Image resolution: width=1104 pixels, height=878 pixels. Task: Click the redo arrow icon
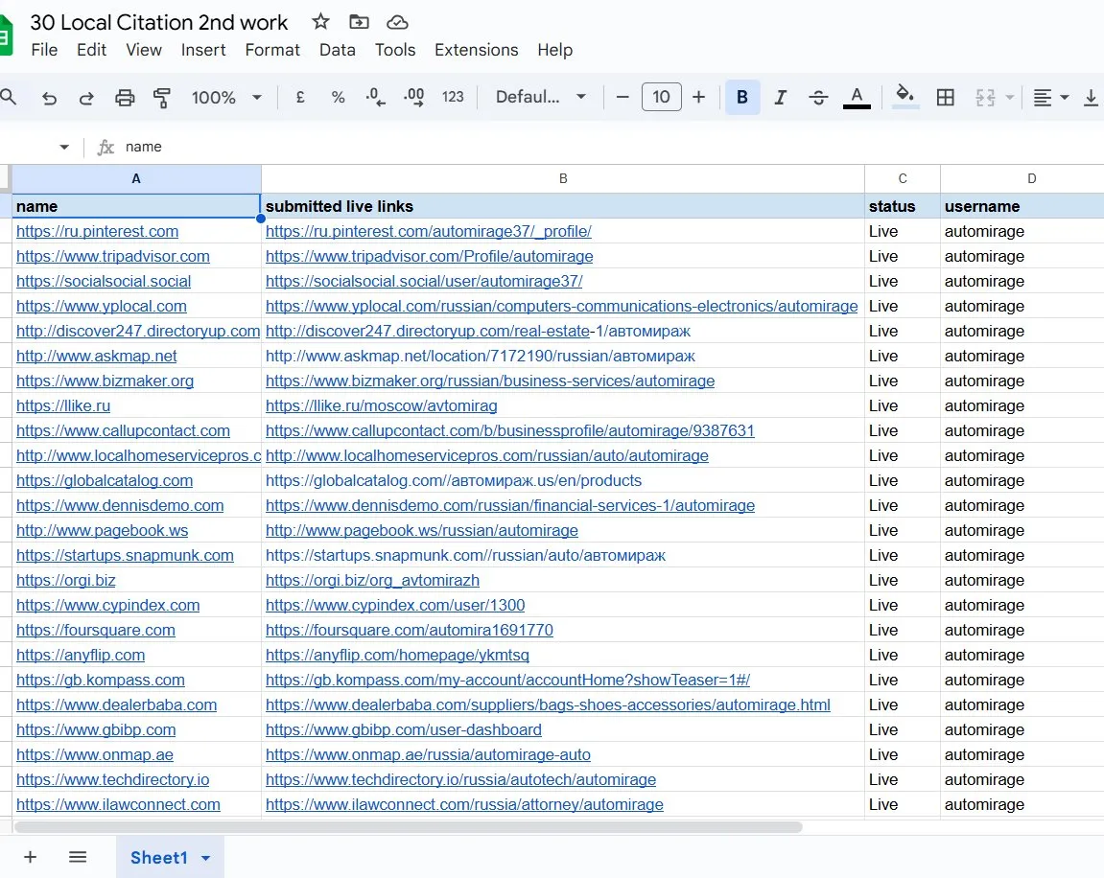pyautogui.click(x=86, y=98)
